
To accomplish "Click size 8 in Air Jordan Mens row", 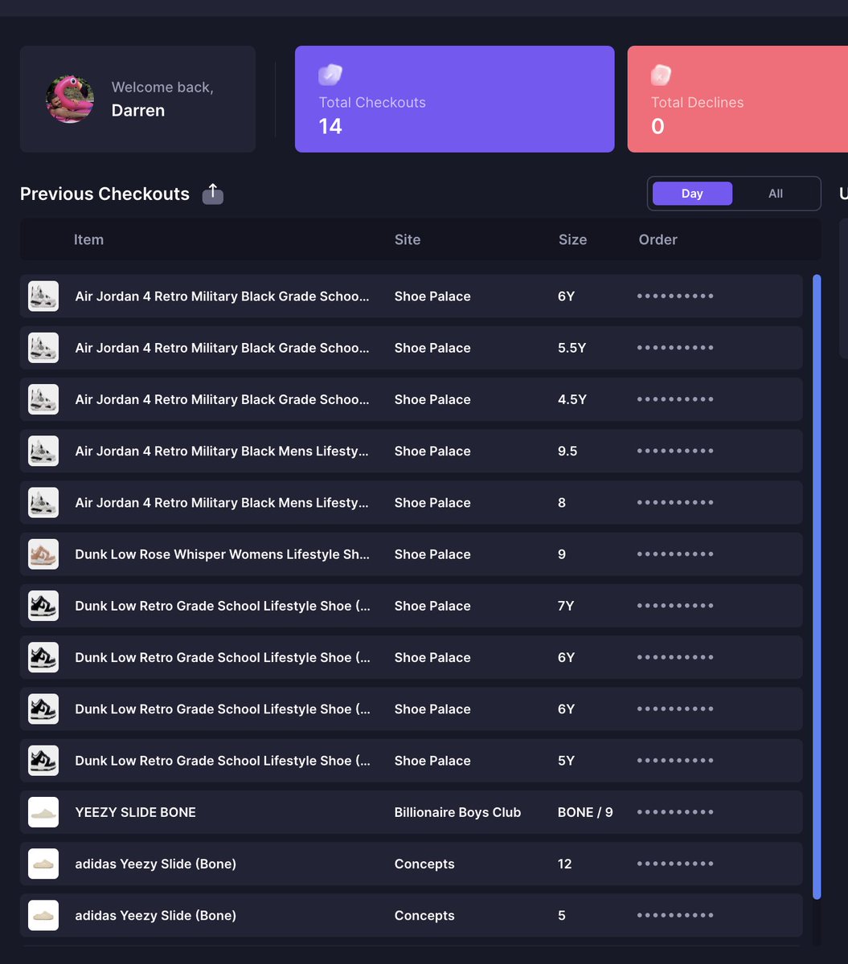I will [x=562, y=503].
